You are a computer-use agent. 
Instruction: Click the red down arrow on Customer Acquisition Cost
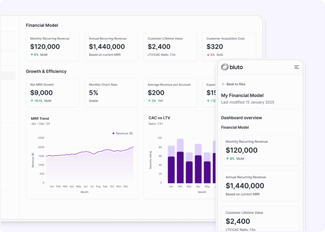[x=208, y=55]
